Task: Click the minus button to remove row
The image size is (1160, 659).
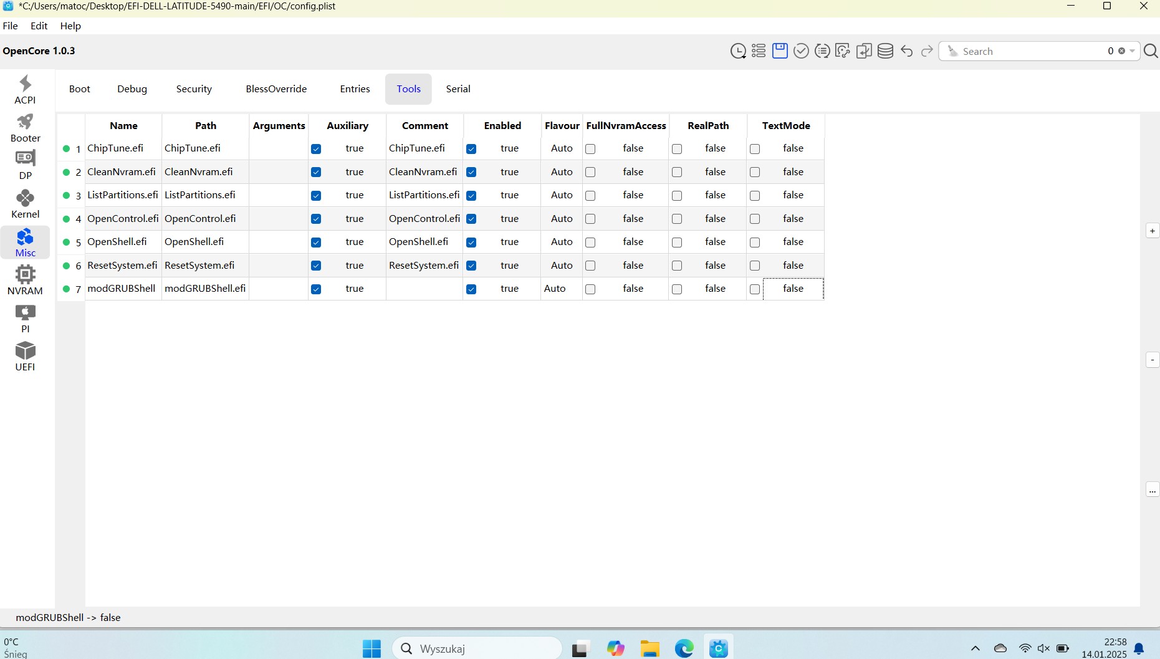Action: click(1153, 360)
